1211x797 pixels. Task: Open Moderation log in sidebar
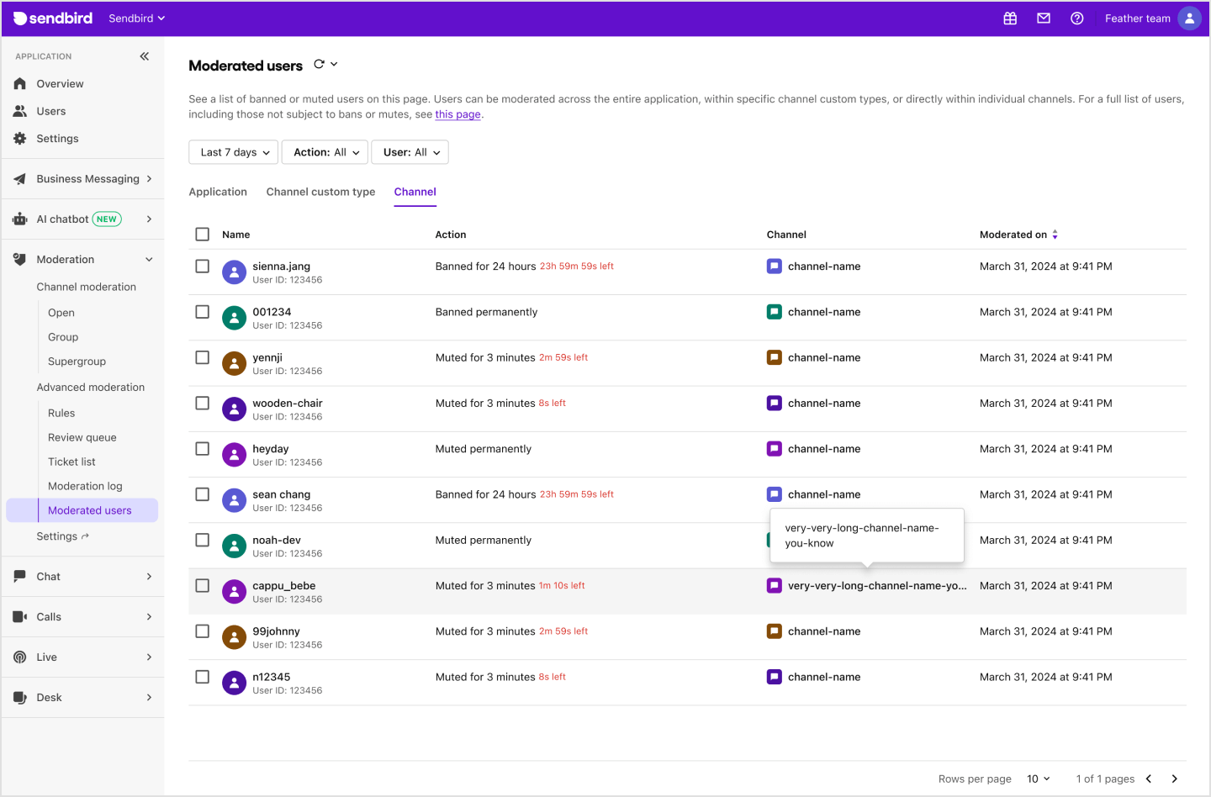pyautogui.click(x=85, y=486)
